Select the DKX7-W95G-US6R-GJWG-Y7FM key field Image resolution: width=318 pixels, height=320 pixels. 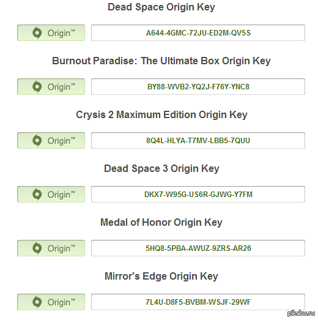(x=198, y=195)
